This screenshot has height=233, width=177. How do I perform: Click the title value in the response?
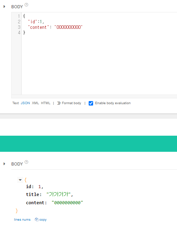pyautogui.click(x=58, y=194)
